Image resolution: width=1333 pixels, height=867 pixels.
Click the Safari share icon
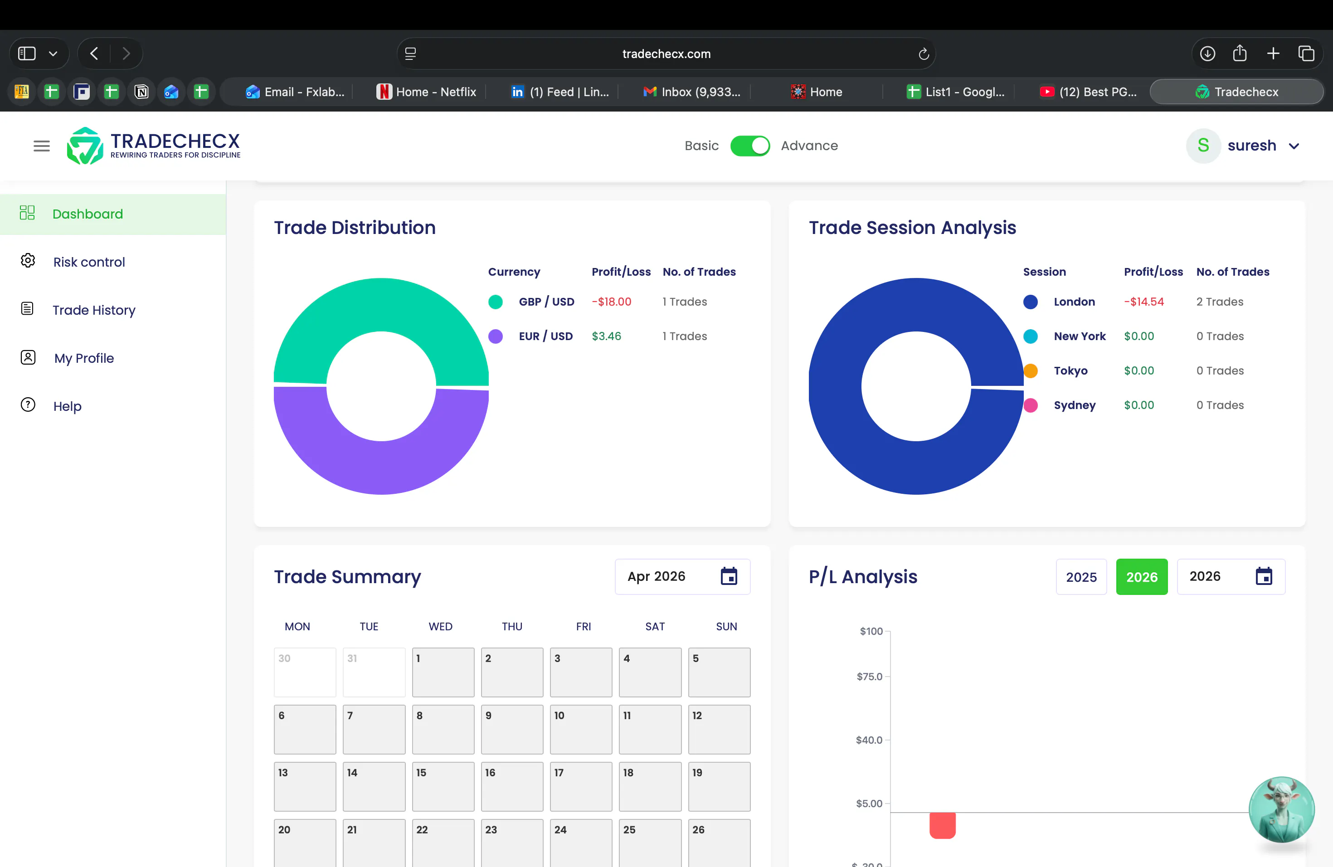[x=1240, y=53]
